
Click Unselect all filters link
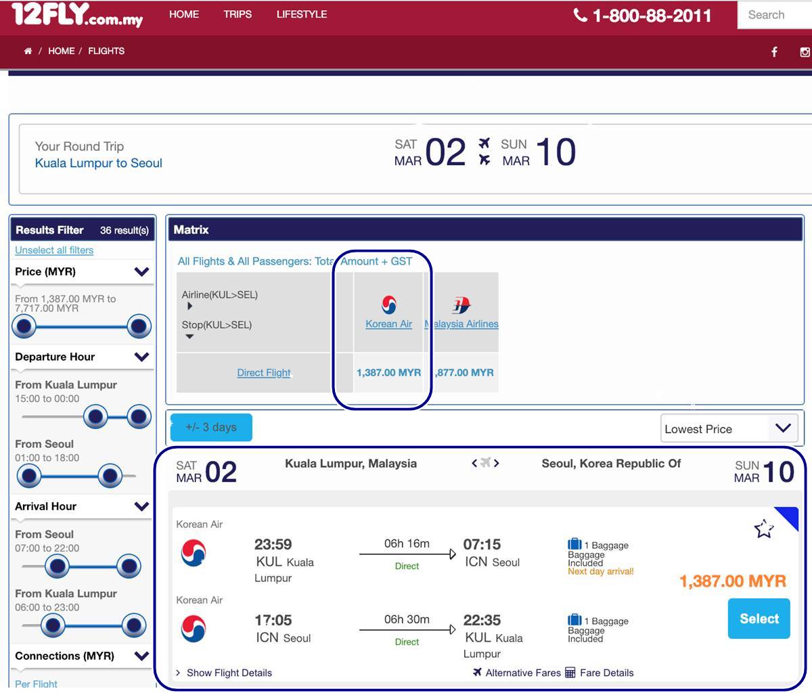[54, 250]
